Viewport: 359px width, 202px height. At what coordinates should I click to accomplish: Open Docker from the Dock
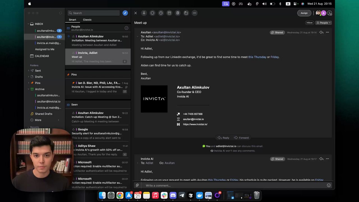(199, 195)
